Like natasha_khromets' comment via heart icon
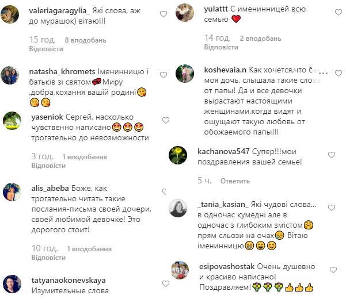Screen dimensions: 346x303 click(164, 75)
